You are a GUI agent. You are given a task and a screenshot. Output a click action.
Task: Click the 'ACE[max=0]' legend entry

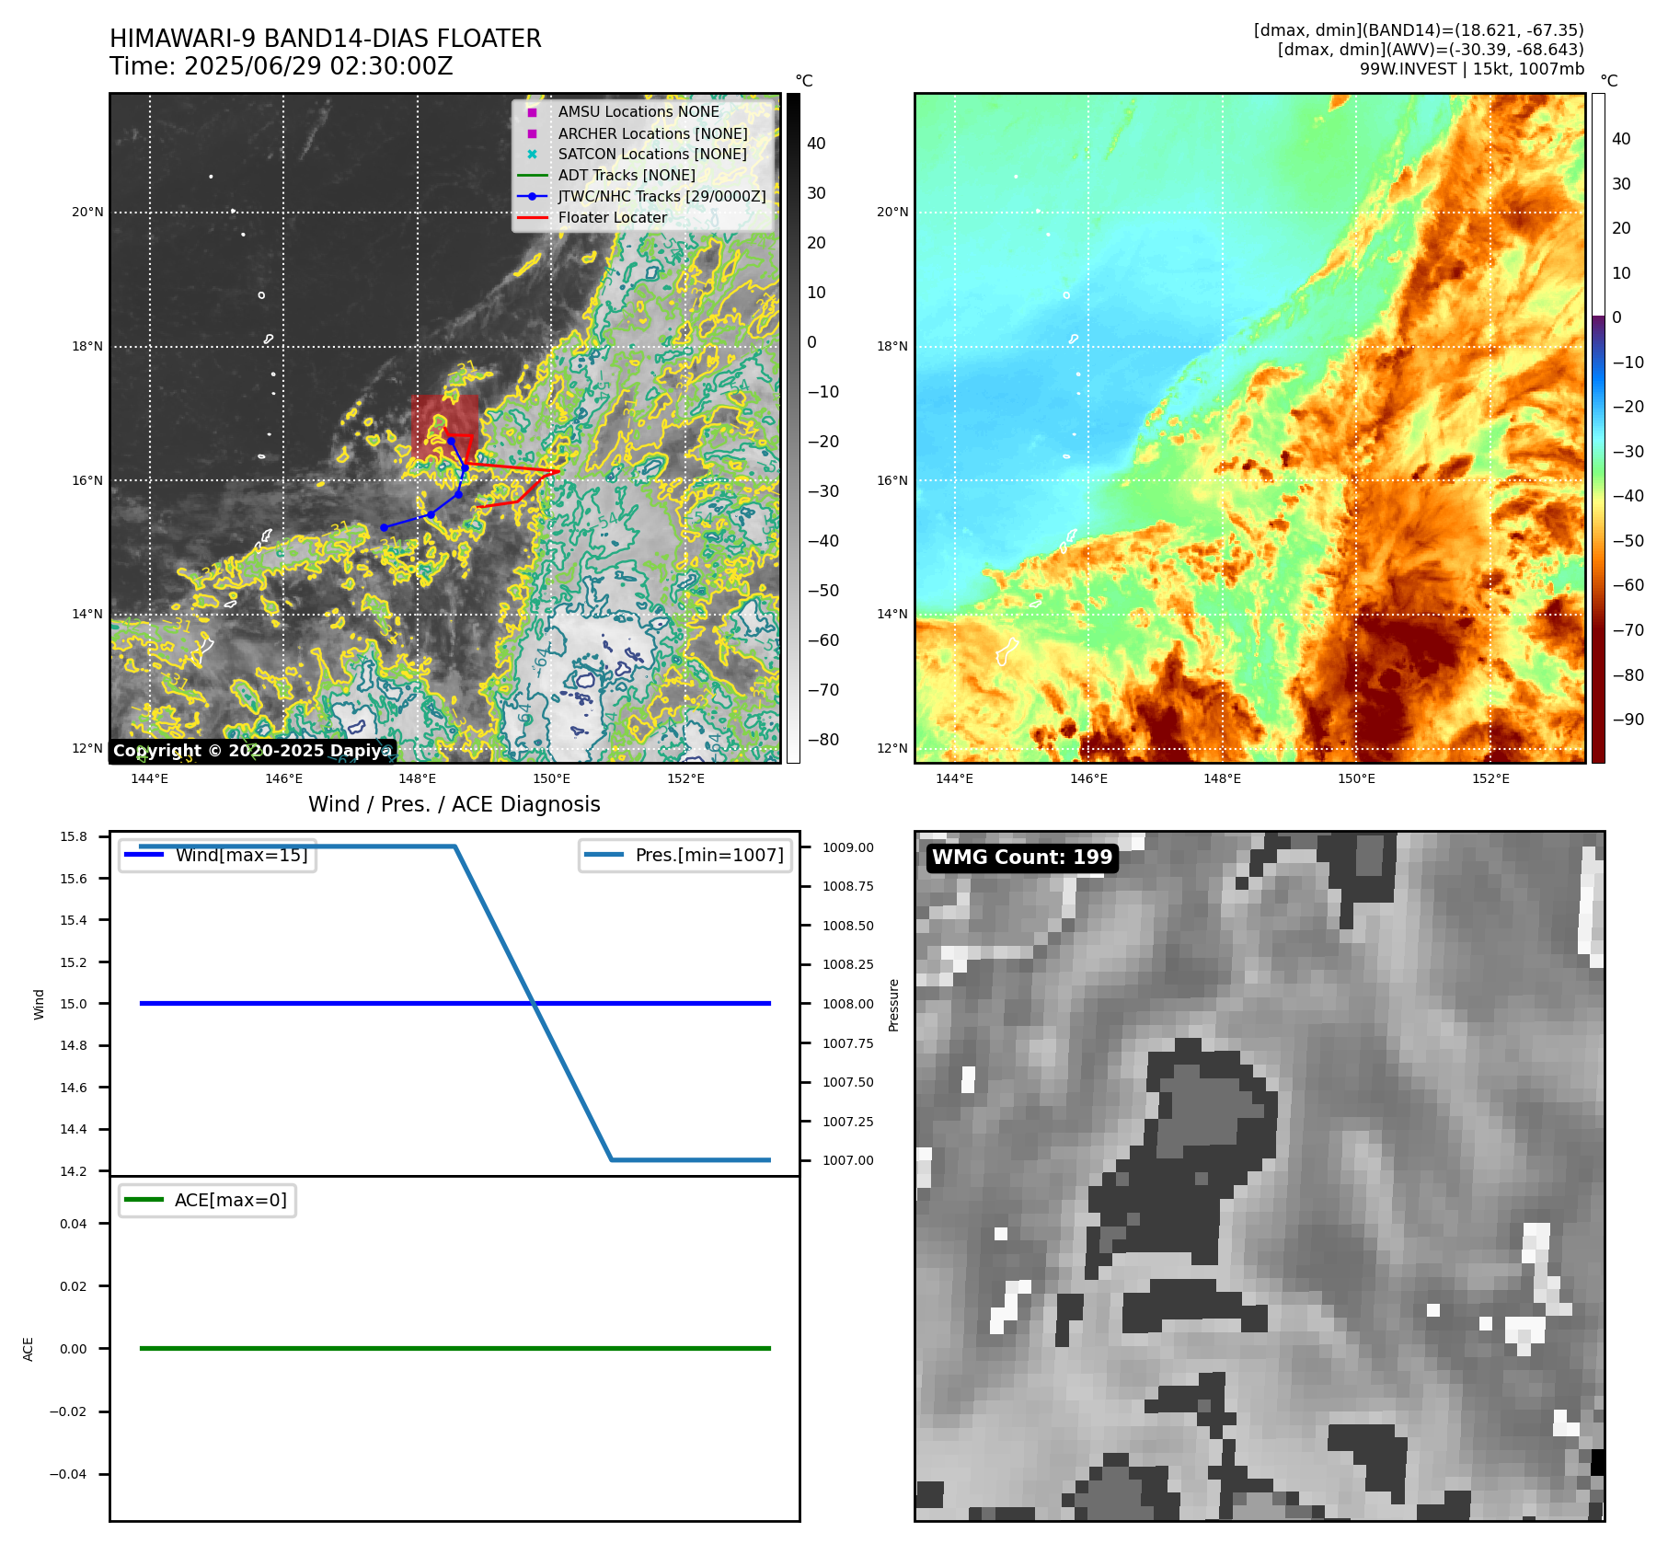click(208, 1200)
